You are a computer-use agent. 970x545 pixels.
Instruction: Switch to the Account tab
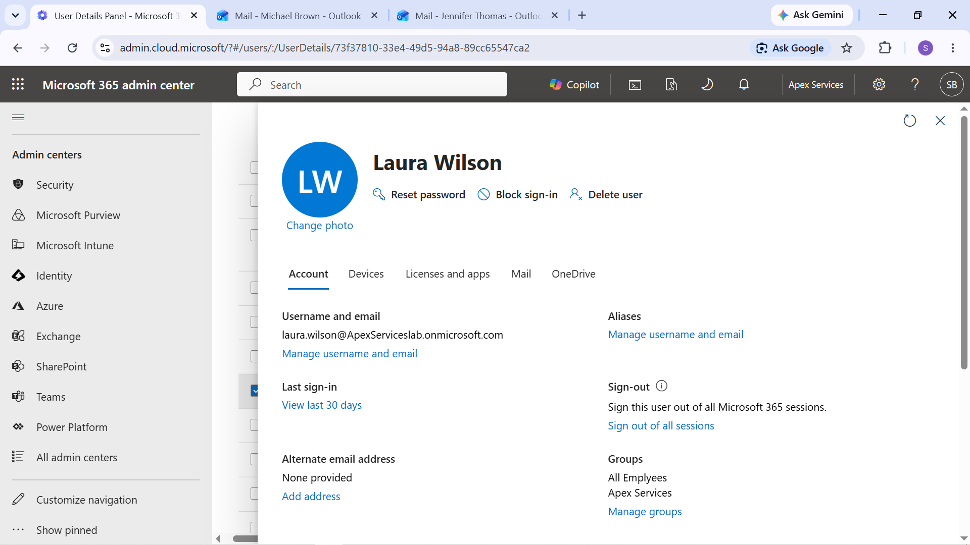coord(308,274)
